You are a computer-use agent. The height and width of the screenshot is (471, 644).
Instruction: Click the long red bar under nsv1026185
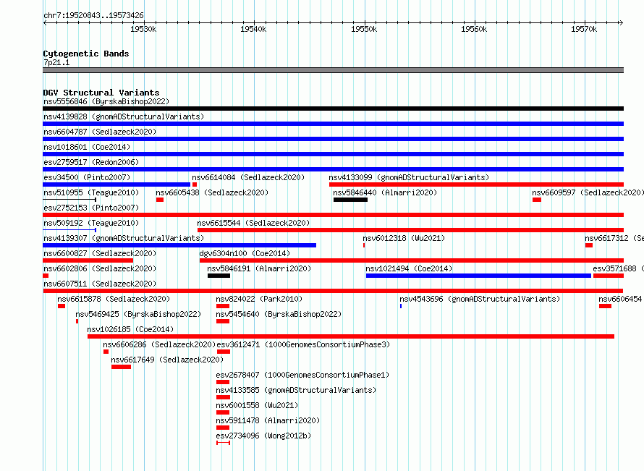click(351, 336)
